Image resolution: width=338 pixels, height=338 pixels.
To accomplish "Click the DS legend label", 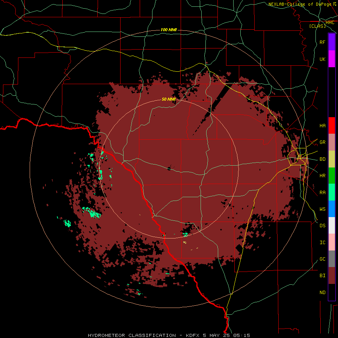I will tap(323, 225).
